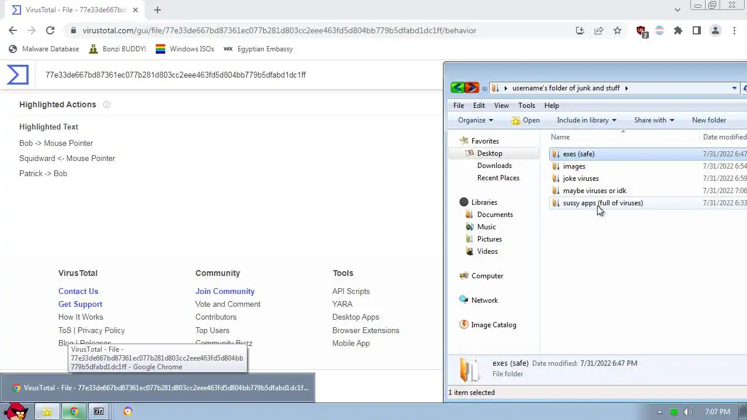Open the Tools menu in Explorer

pyautogui.click(x=526, y=106)
